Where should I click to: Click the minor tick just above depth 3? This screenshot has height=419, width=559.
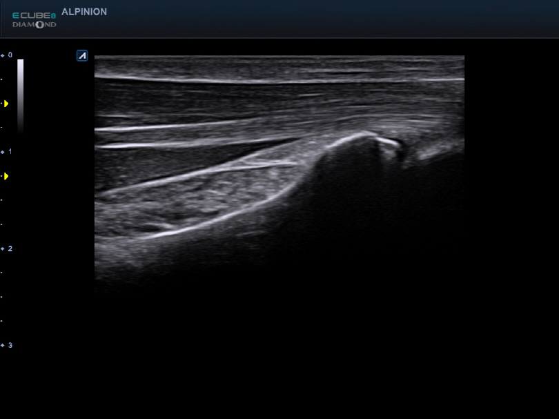[x=2, y=321]
